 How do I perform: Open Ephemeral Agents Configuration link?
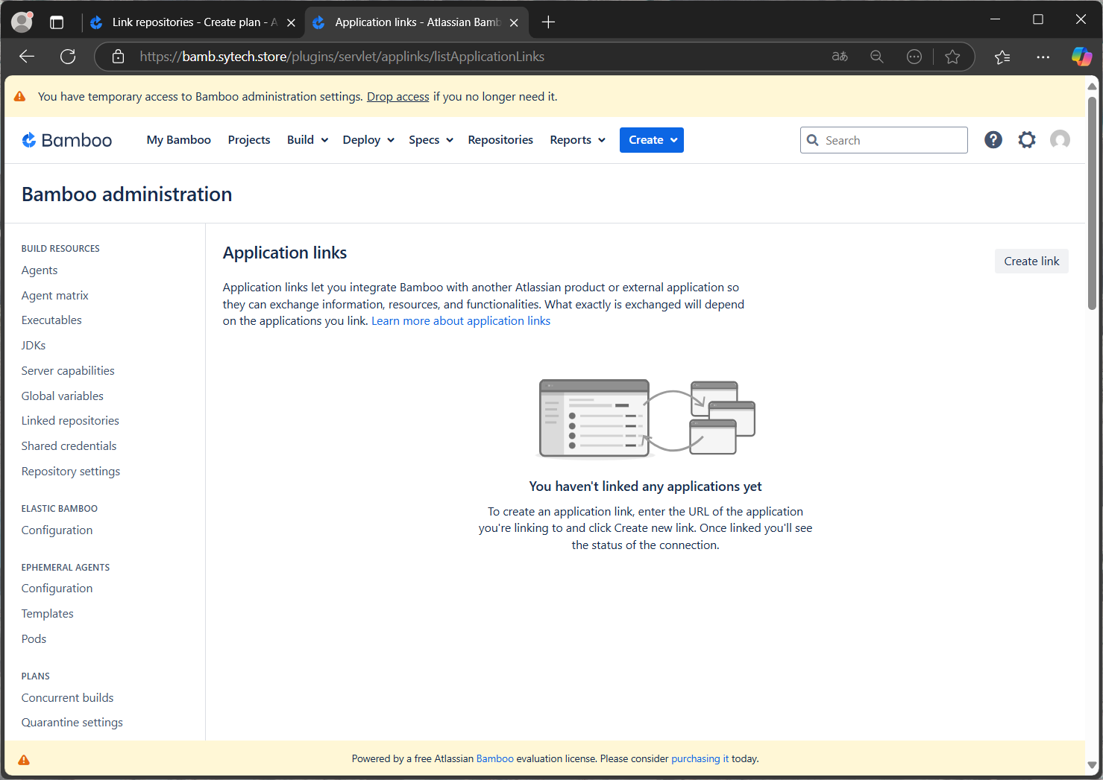click(x=57, y=589)
